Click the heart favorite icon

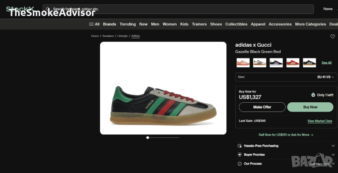[333, 37]
